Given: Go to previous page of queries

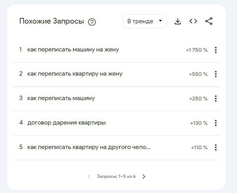Looking at the screenshot, I should pyautogui.click(x=89, y=177).
